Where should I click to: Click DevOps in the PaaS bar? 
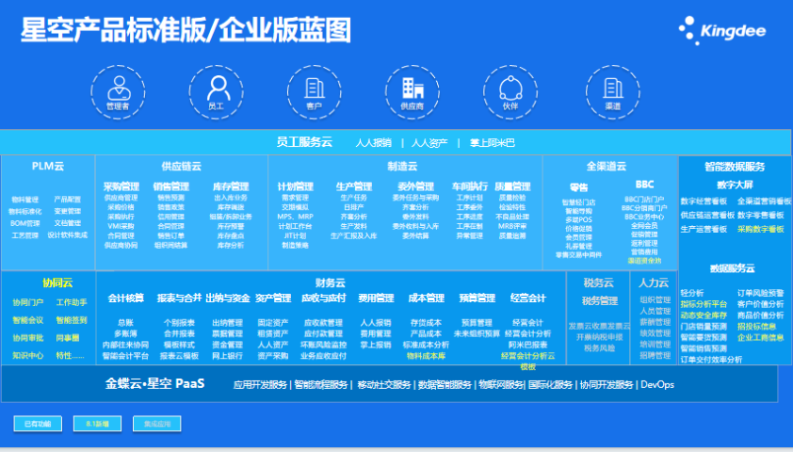tap(657, 385)
